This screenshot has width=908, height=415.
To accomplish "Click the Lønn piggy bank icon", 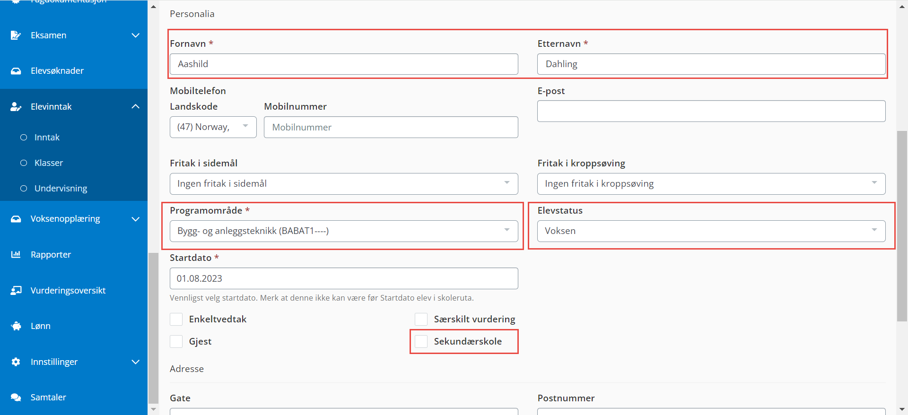I will 16,326.
